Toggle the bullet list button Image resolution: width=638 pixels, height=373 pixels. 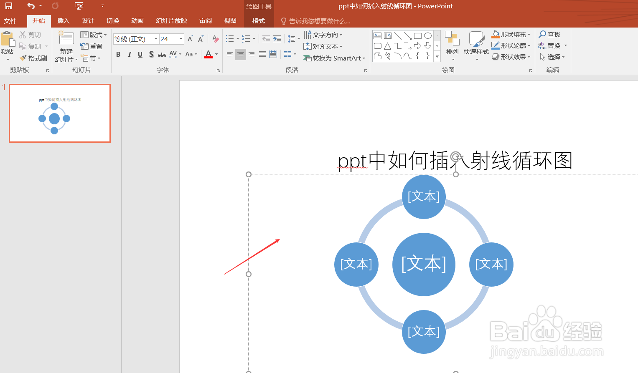point(229,39)
